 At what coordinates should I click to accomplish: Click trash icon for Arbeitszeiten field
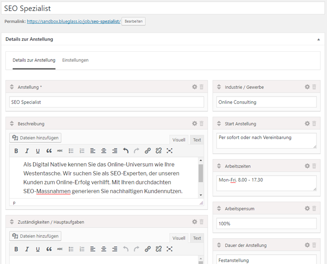(x=314, y=166)
